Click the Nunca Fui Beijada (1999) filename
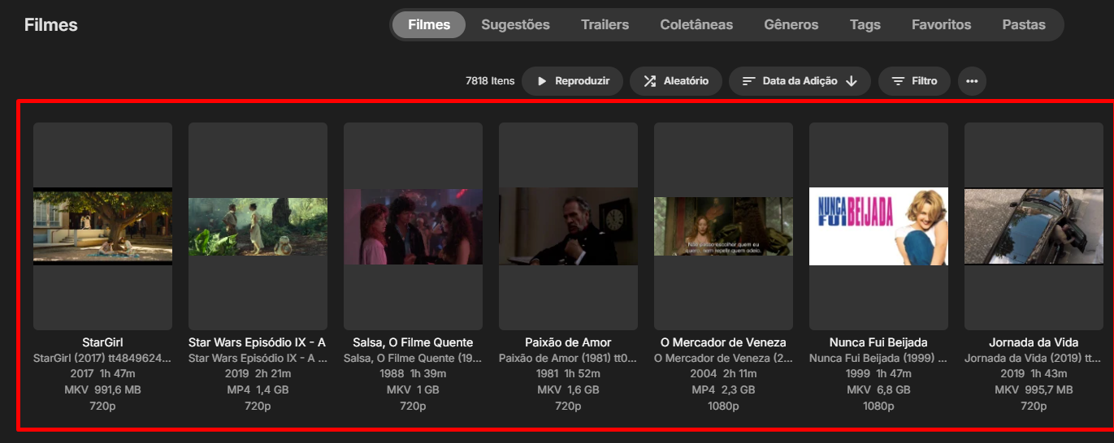Screen dimensions: 1114x443 point(878,358)
